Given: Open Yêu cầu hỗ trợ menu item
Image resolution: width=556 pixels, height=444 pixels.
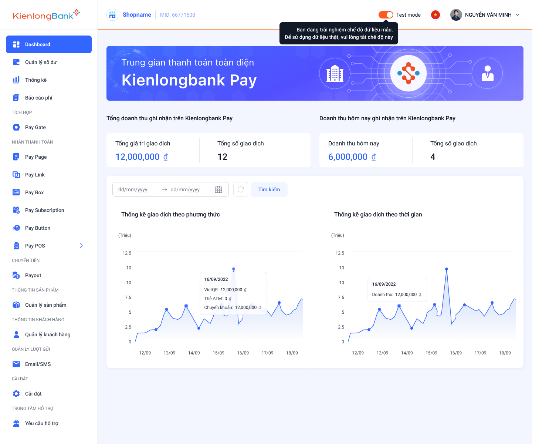Looking at the screenshot, I should [49, 423].
